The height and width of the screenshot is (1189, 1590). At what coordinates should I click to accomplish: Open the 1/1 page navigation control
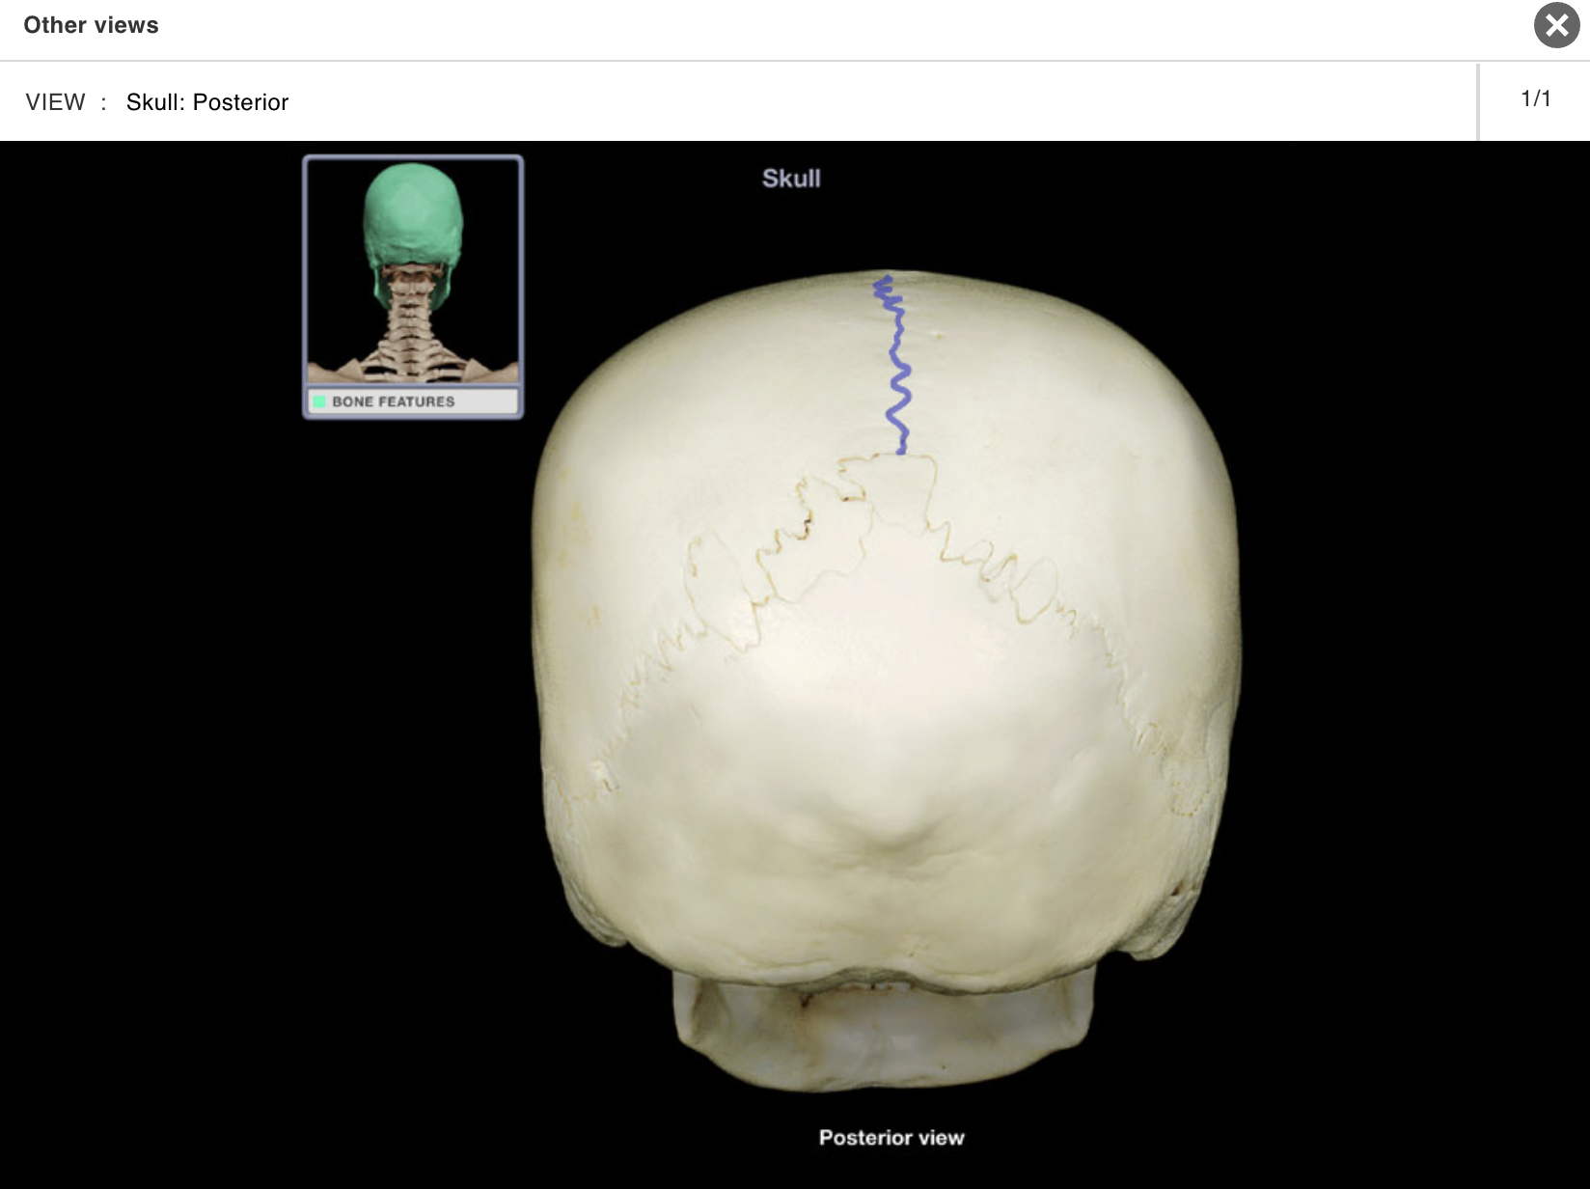point(1535,97)
